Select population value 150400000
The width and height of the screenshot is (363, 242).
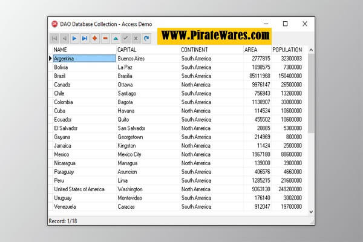(287, 76)
